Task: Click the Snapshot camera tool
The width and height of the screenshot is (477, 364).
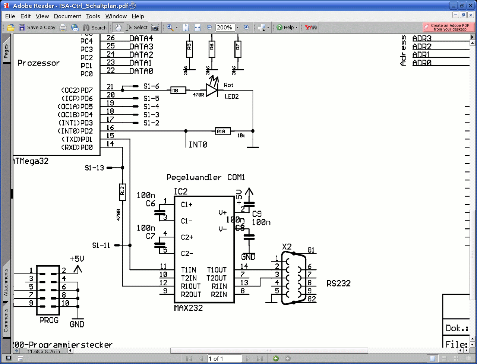Action: coord(155,28)
